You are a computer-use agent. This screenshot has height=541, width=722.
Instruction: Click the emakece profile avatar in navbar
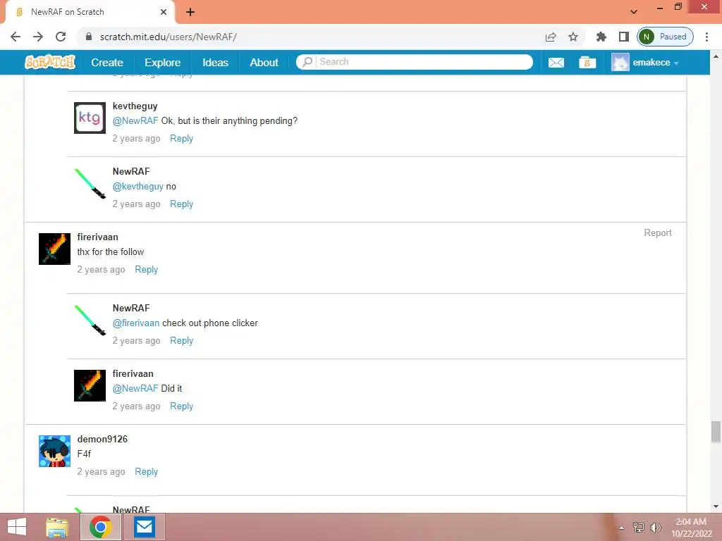[620, 62]
